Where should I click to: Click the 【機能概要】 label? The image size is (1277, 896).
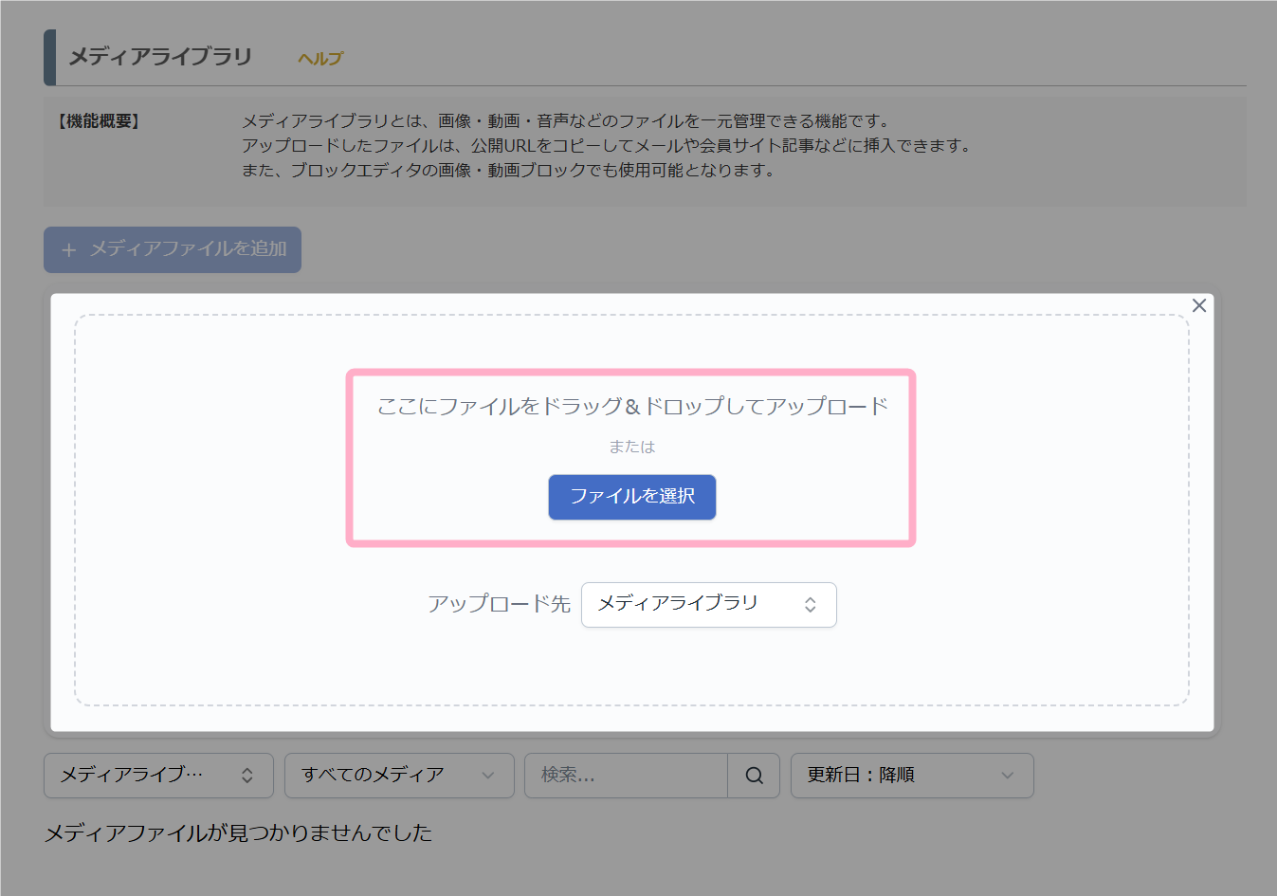[99, 121]
